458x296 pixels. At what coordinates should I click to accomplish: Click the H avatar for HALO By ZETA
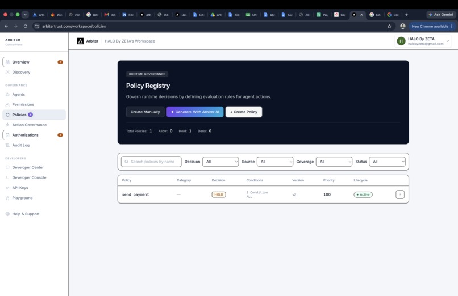pos(401,41)
